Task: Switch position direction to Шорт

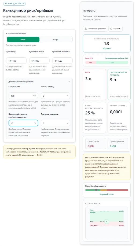Action: point(56,39)
